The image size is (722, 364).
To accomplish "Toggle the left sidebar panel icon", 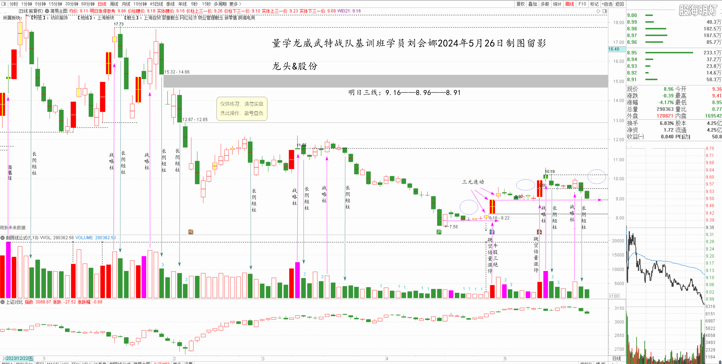I will [4, 4].
